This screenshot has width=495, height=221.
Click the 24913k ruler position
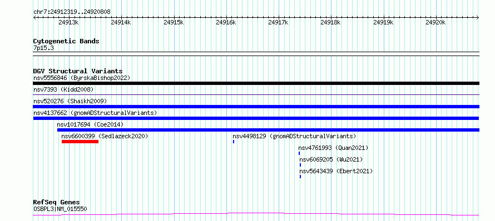(x=68, y=23)
